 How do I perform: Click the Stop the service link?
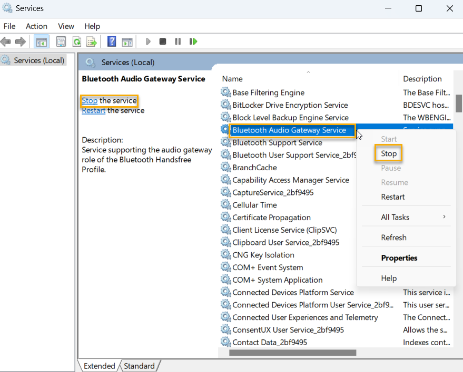(x=90, y=100)
